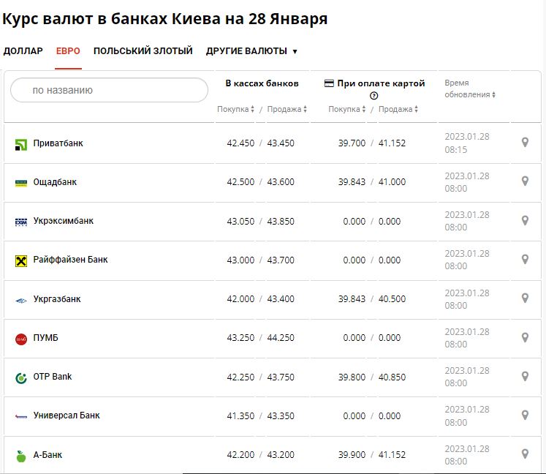Open the А-Банк bank link
This screenshot has height=474, width=546.
48,455
